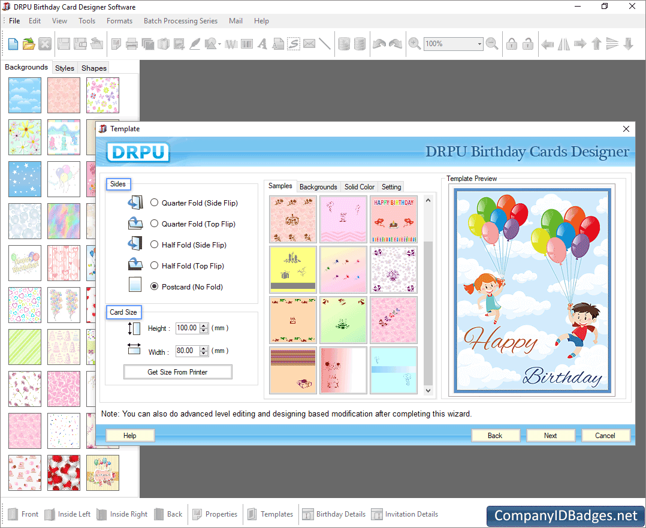Viewport: 646px width, 528px height.
Task: Switch to the Setting tab
Action: pos(391,187)
